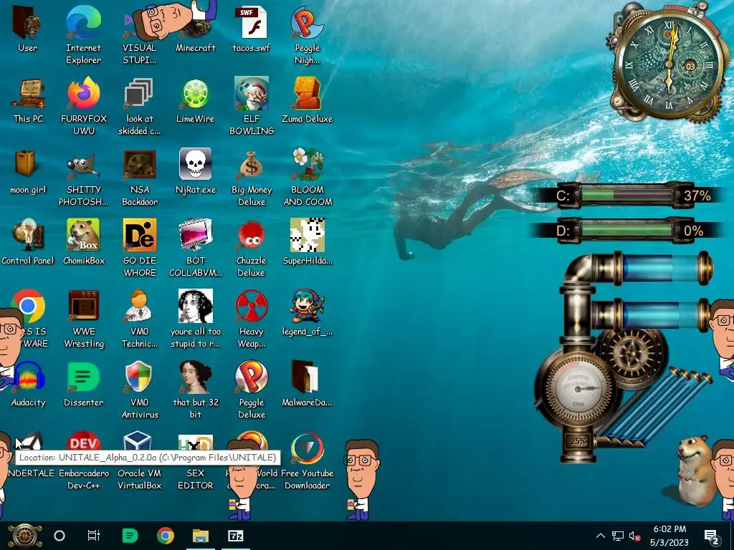Click the steampunk Start button

click(x=25, y=536)
